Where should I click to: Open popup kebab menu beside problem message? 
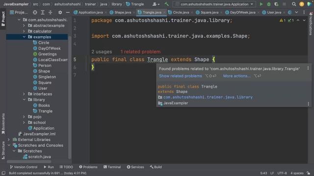pyautogui.click(x=308, y=68)
